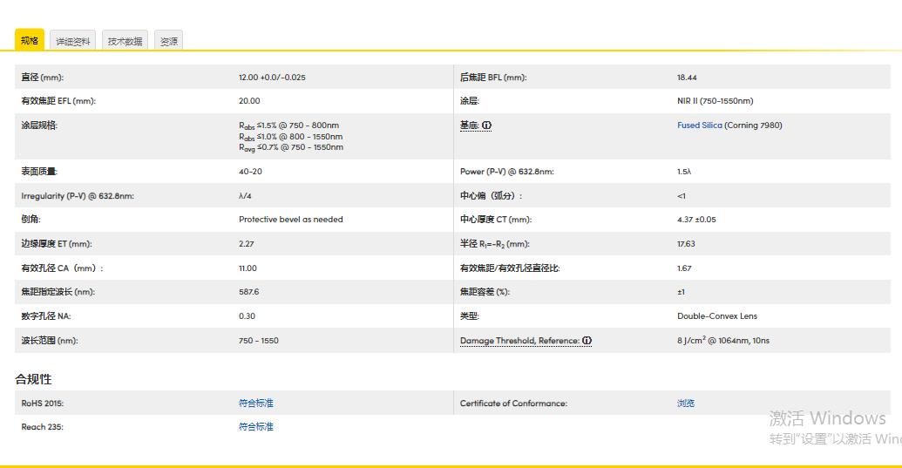Screen dimensions: 902x468
Task: Click the info icon next to 基底
Action: (x=486, y=125)
